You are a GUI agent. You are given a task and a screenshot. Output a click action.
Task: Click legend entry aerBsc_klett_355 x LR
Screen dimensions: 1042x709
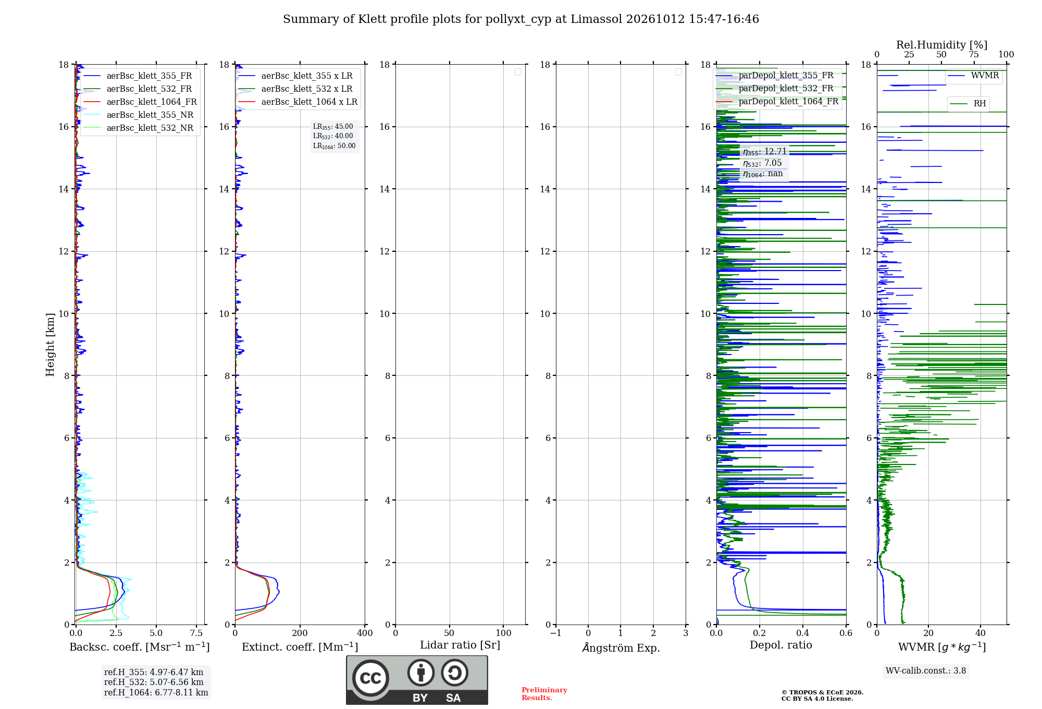coord(295,76)
